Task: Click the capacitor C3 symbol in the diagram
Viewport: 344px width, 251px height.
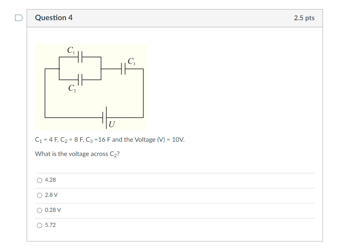Action: (x=124, y=68)
